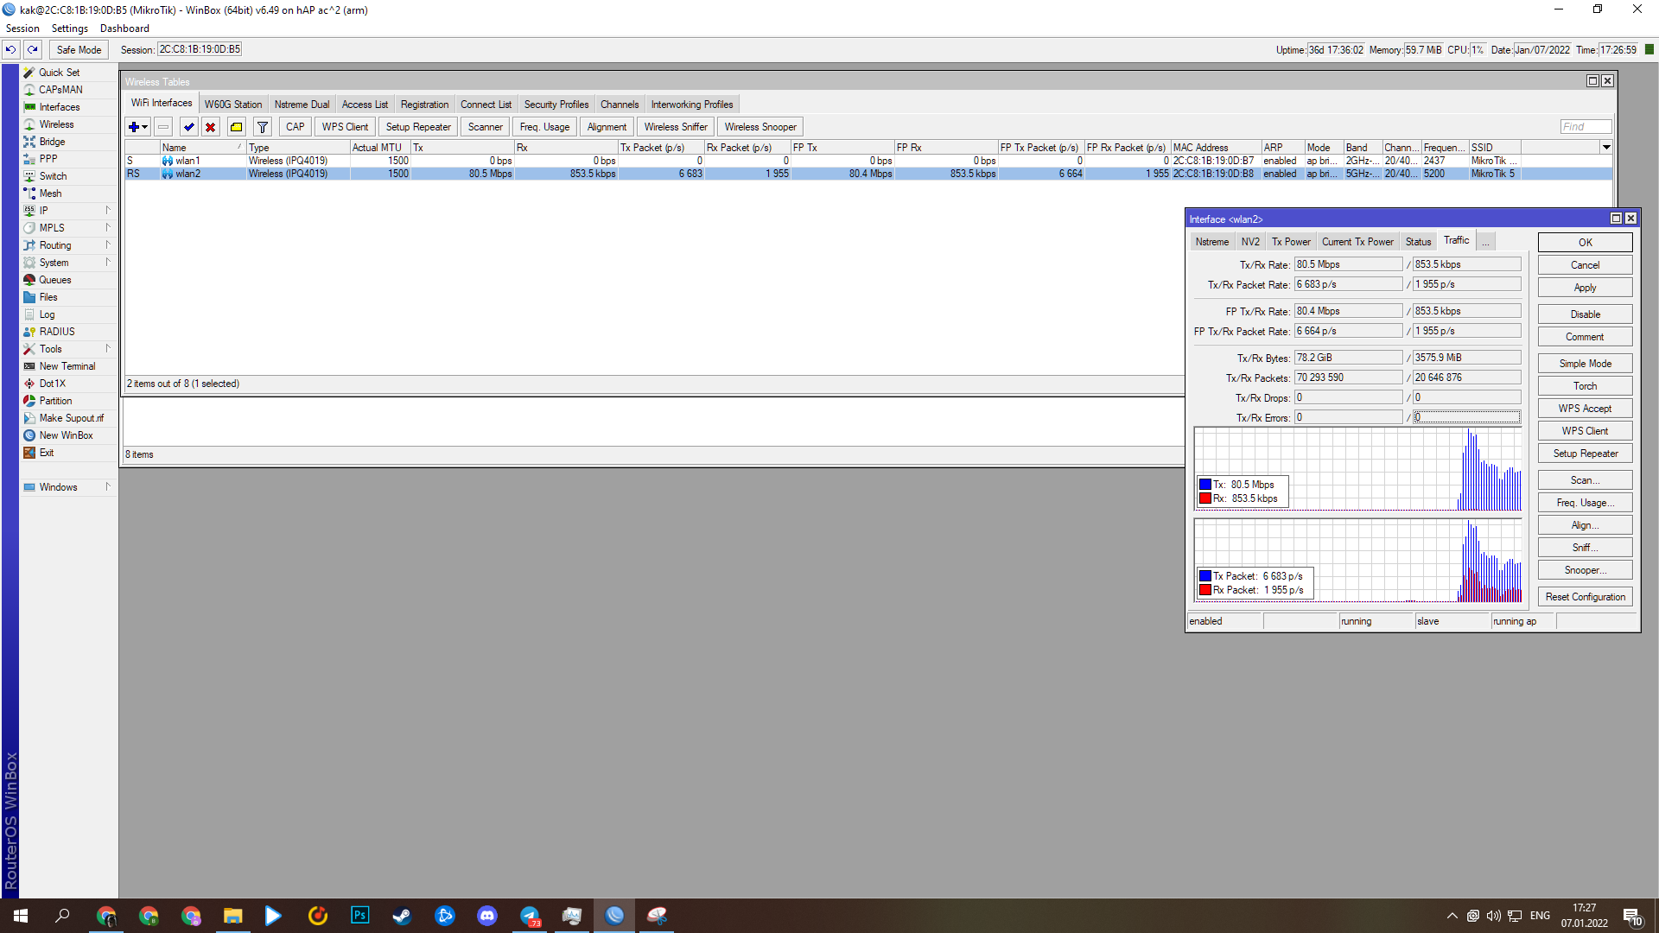Click OK in the wlan2 dialog
Screen dimensions: 1659x933
[1585, 243]
